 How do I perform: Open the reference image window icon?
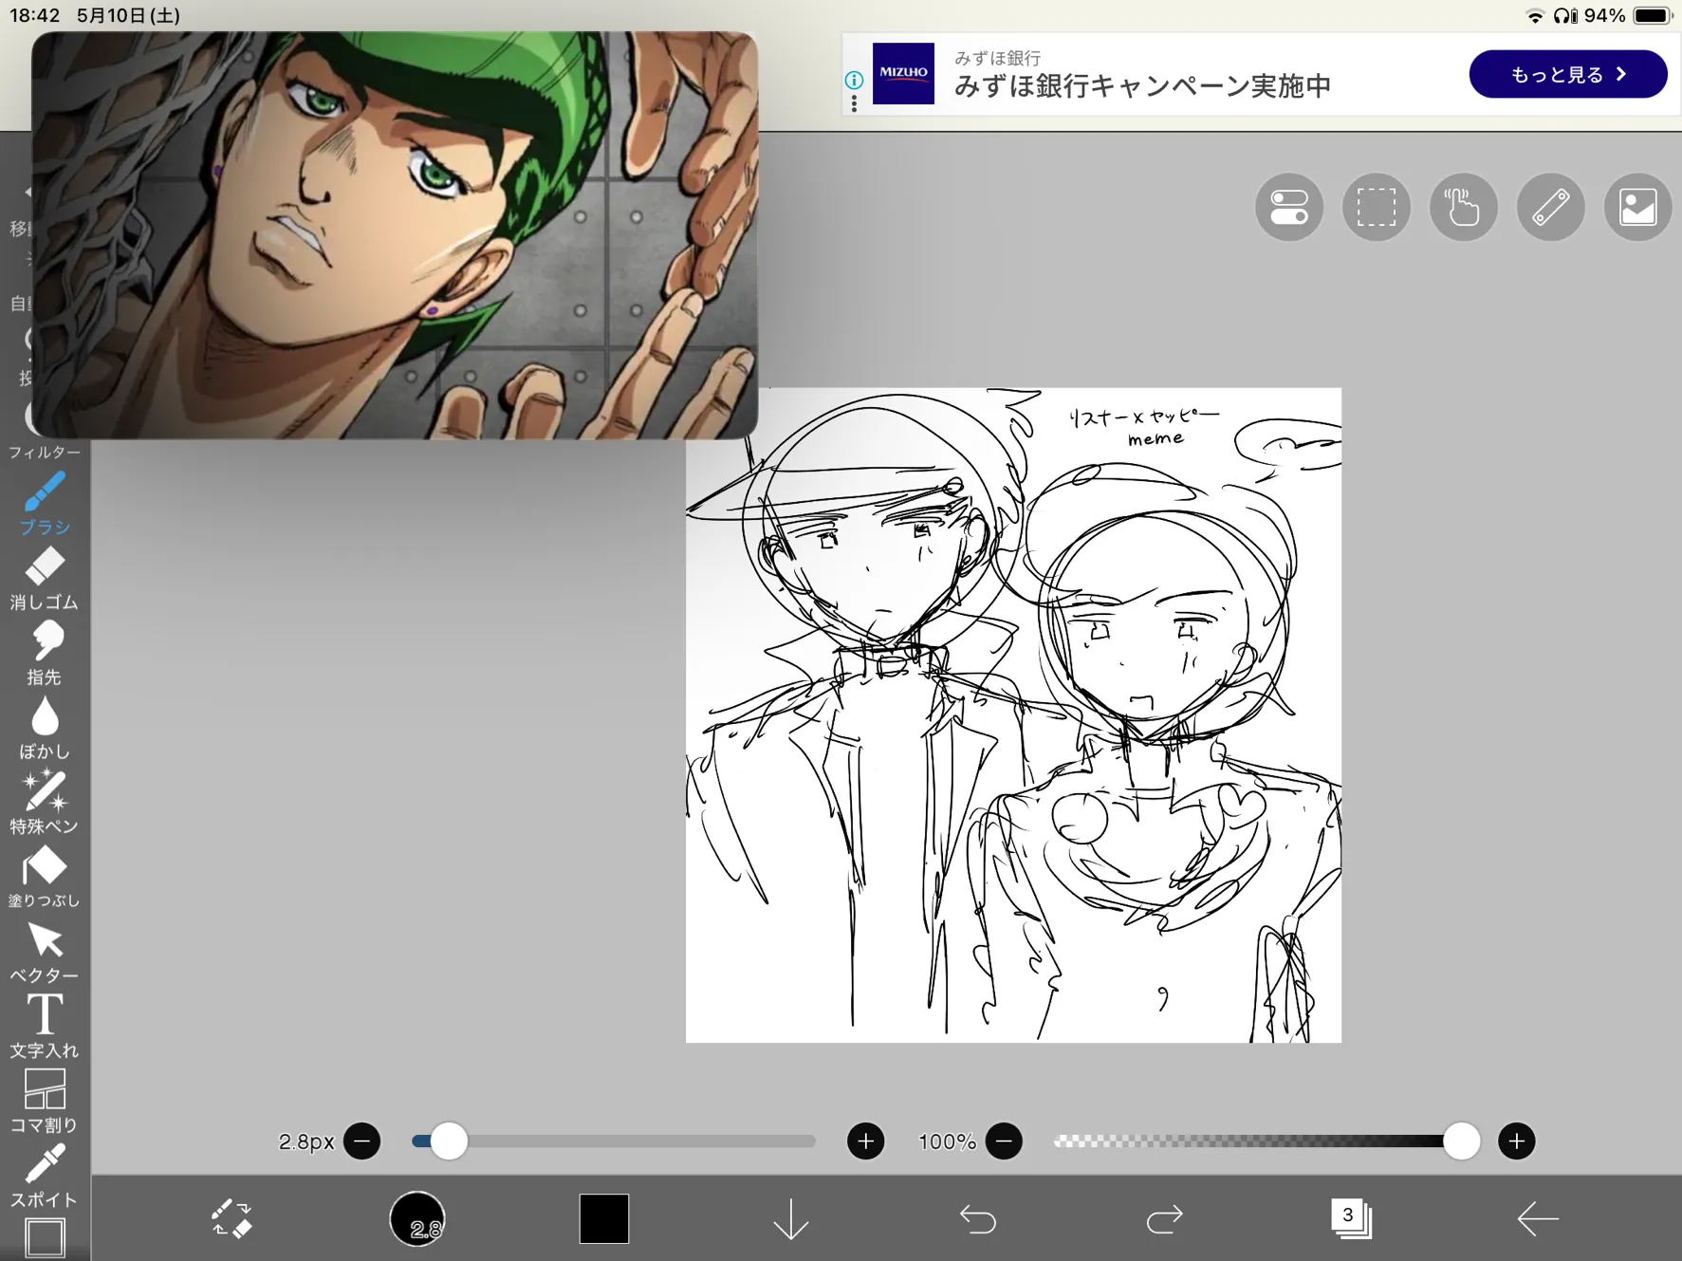[x=1638, y=208]
